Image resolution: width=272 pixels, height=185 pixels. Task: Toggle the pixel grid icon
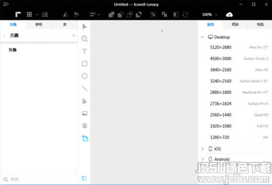pyautogui.click(x=29, y=14)
